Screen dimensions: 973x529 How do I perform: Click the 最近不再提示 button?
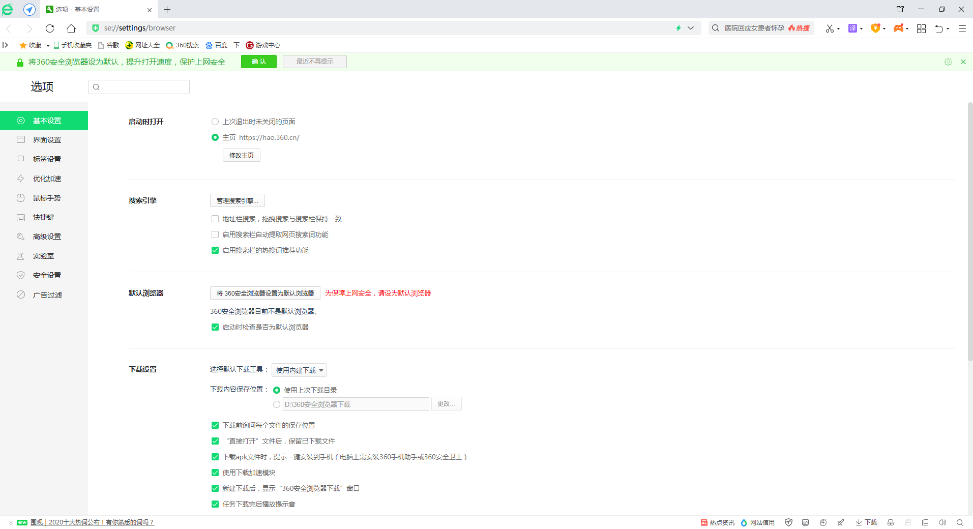pyautogui.click(x=315, y=62)
